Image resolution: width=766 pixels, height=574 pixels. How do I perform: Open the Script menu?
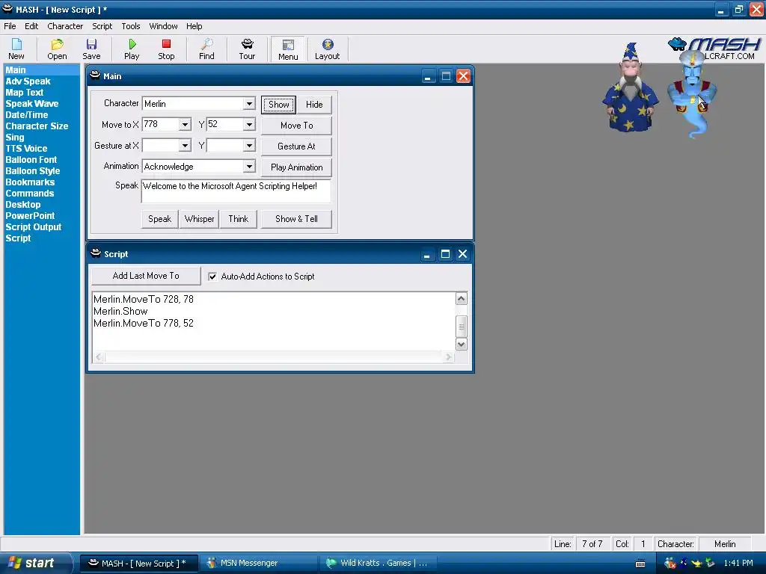coord(102,26)
